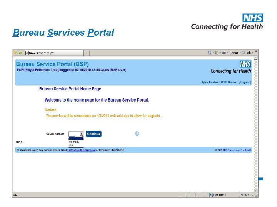Viewport: 277px width, 207px height.
Task: Click the Feeds icon in toolbar
Action: (217, 53)
